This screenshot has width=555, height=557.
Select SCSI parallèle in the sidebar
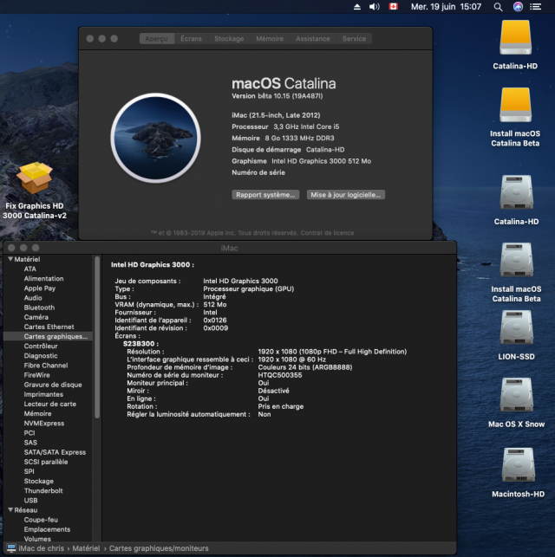pyautogui.click(x=45, y=462)
